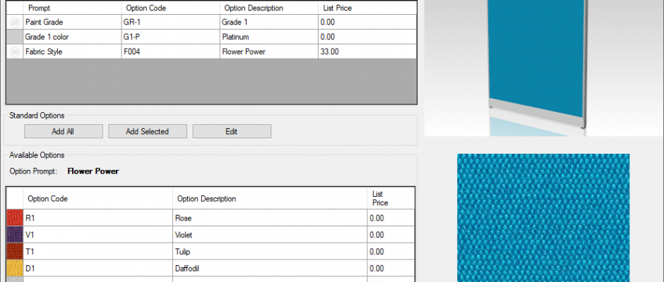Click option code F004
The height and width of the screenshot is (282, 664).
coord(171,51)
